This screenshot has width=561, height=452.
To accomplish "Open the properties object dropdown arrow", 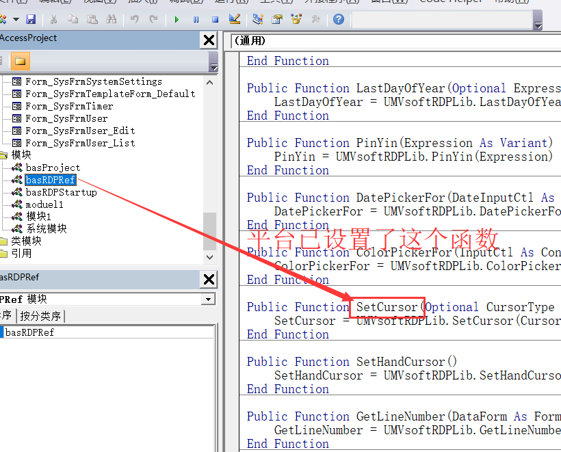I will [x=208, y=299].
